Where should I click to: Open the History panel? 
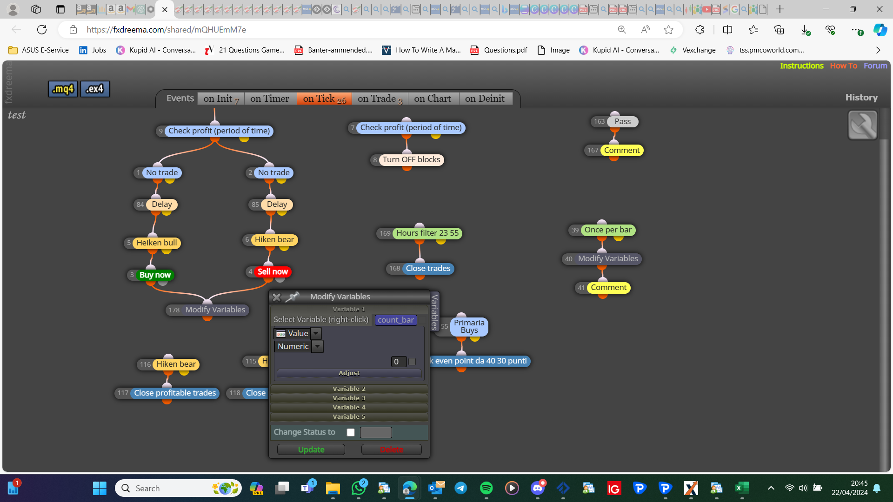pos(861,98)
